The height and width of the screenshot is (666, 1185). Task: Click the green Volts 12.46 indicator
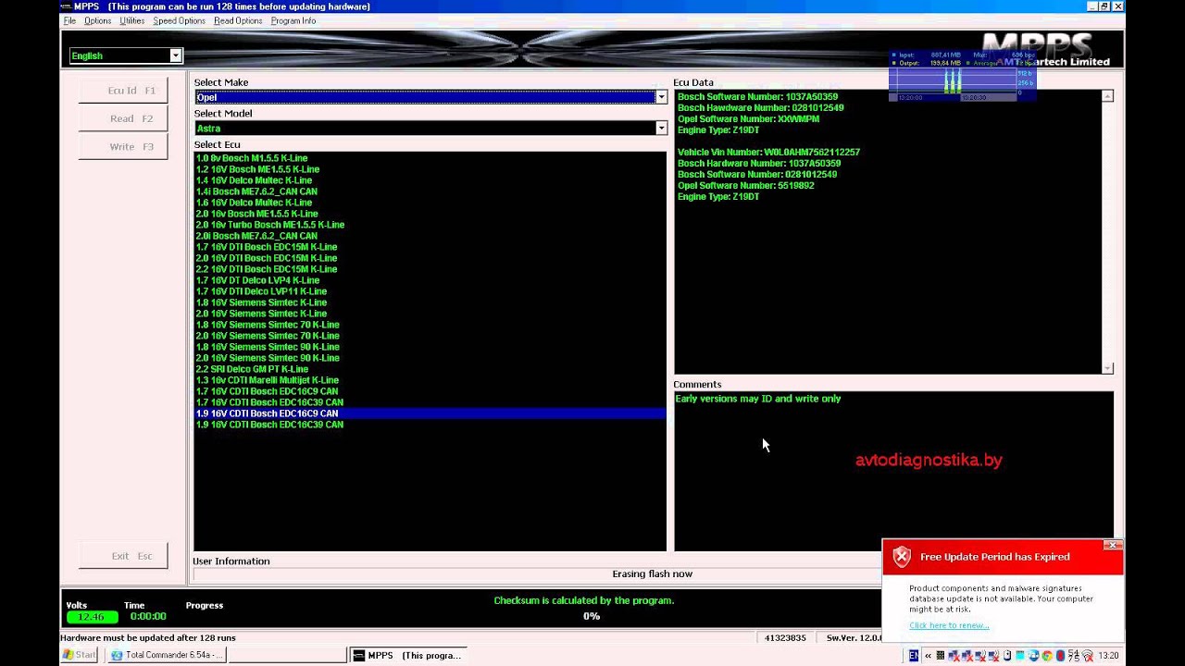[x=92, y=617]
